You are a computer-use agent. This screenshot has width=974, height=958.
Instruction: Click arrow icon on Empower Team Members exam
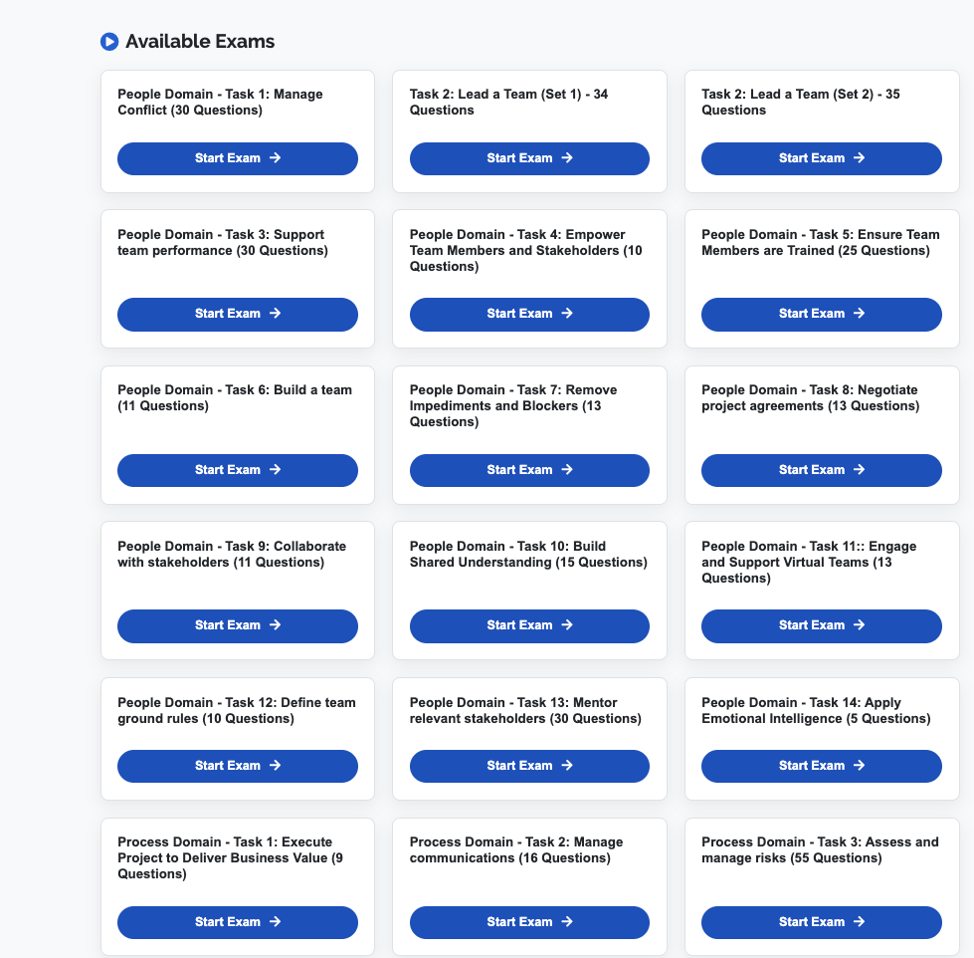tap(567, 314)
